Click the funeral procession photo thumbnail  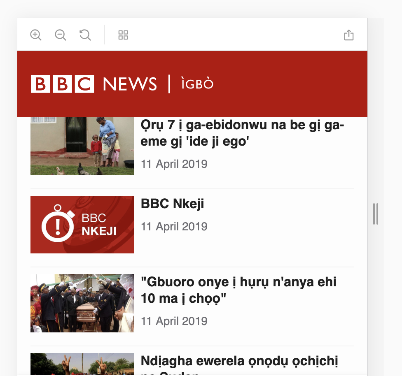pos(82,303)
